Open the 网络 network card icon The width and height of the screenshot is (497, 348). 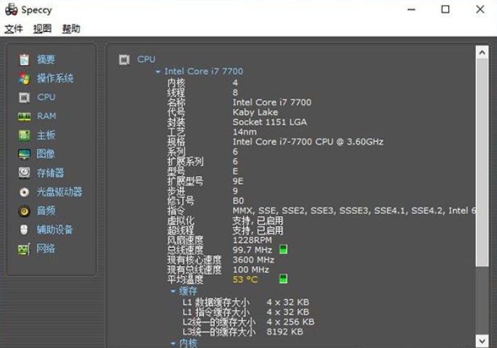(25, 249)
